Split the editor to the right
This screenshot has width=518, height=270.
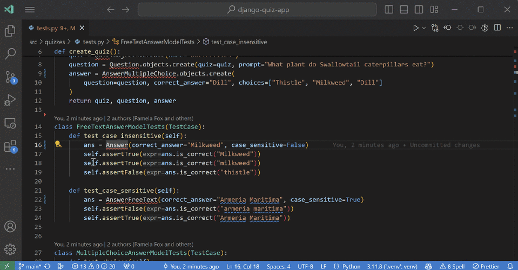pyautogui.click(x=497, y=28)
